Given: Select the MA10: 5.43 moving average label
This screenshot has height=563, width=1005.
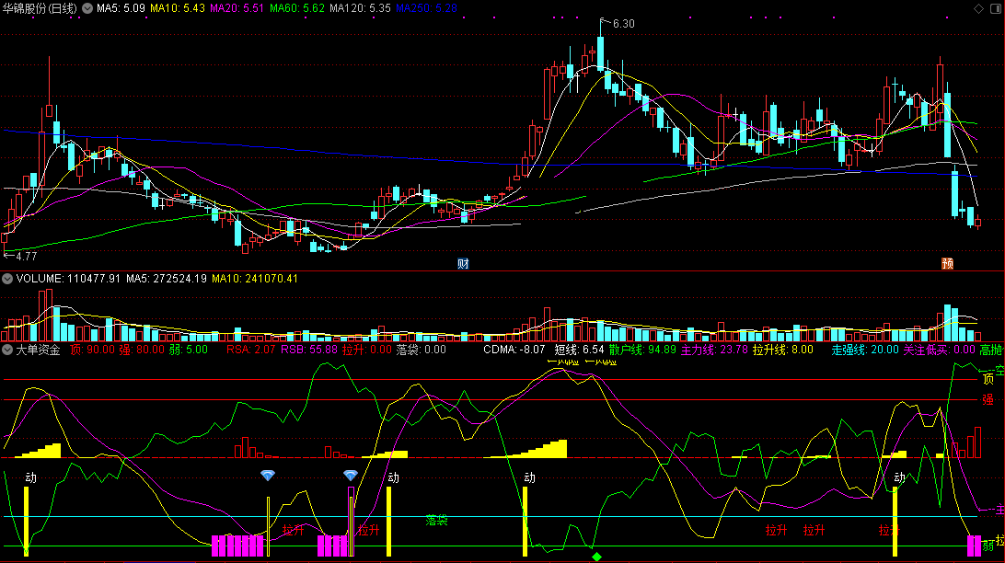Looking at the screenshot, I should click(178, 8).
